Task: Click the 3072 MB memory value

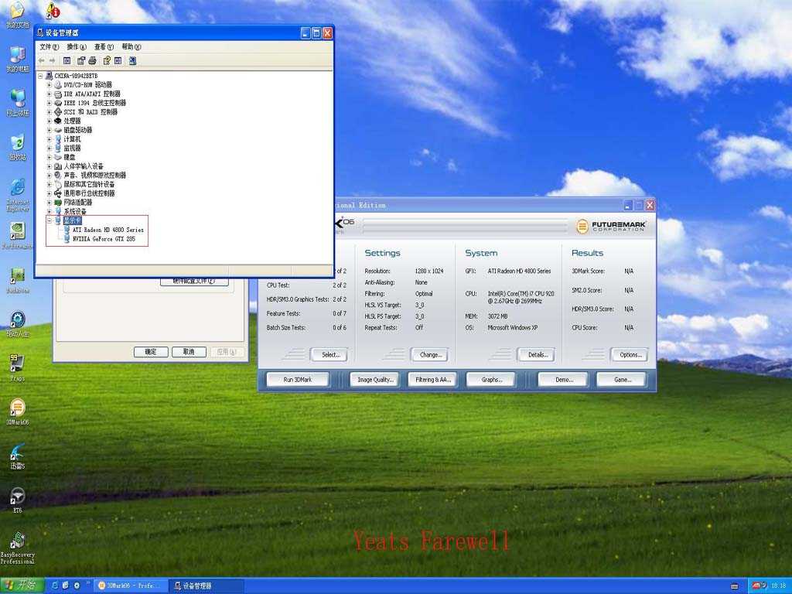Action: point(497,316)
